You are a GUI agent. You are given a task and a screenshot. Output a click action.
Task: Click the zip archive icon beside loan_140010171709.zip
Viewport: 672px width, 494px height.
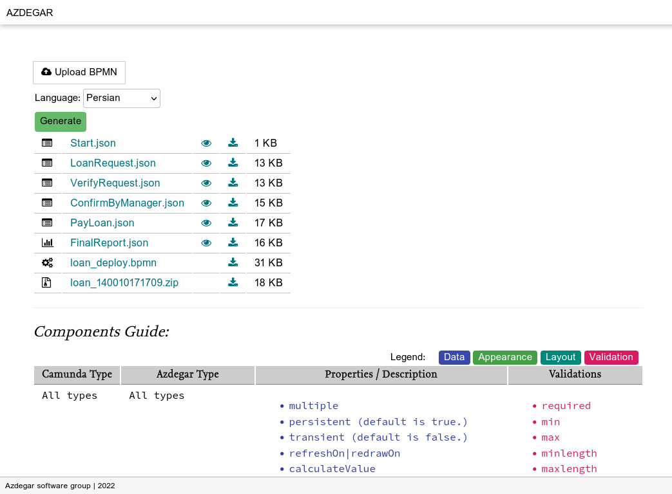click(x=46, y=283)
